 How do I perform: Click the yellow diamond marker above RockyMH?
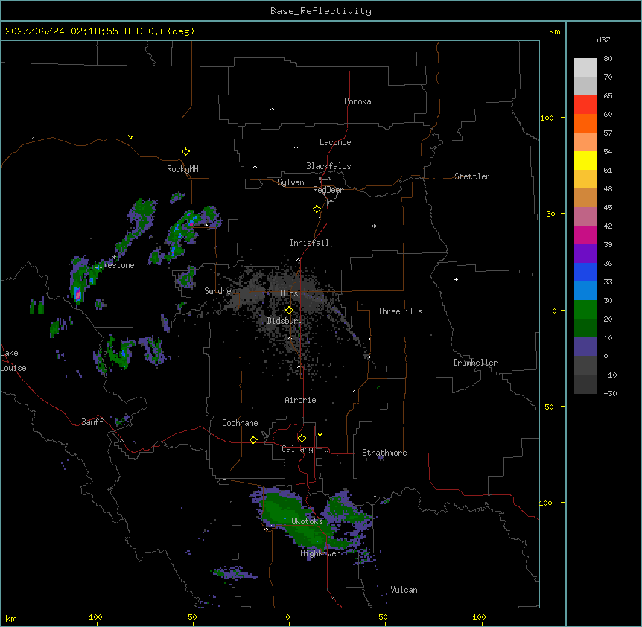pyautogui.click(x=186, y=152)
